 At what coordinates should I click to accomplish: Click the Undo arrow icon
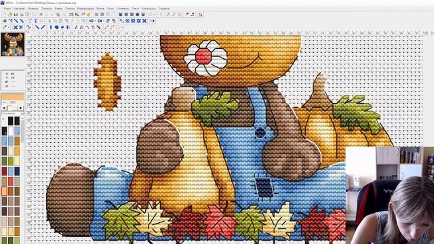tap(92, 21)
